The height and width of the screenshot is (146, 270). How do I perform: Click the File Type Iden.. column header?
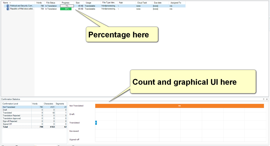[x=109, y=3]
